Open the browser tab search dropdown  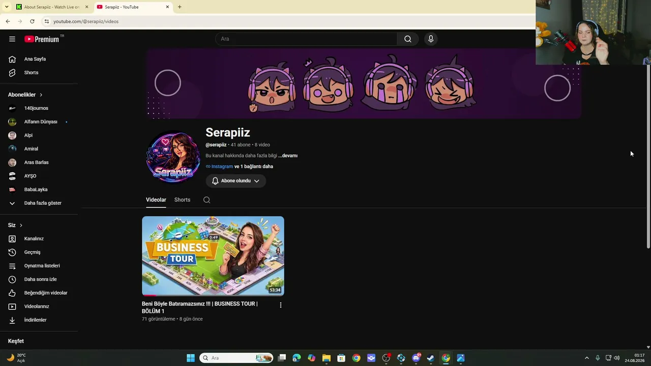7,7
